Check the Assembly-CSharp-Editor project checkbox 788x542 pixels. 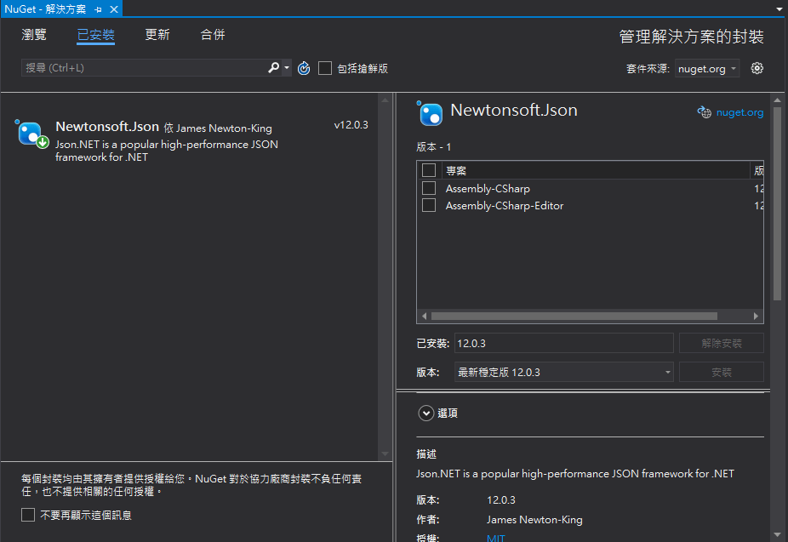[x=429, y=205]
